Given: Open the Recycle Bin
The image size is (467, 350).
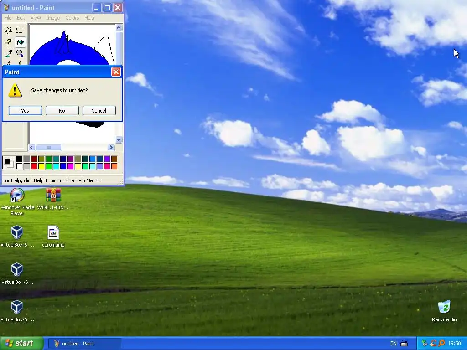Looking at the screenshot, I should [x=444, y=311].
